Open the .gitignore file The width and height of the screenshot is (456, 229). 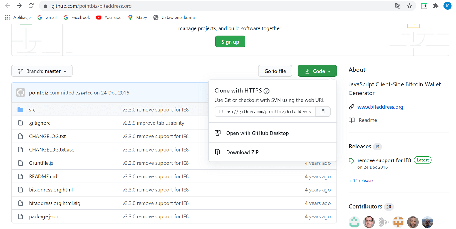[x=40, y=123]
